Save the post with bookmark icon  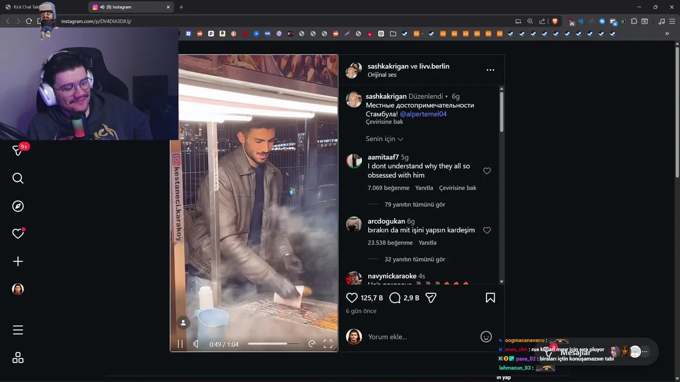pos(490,298)
